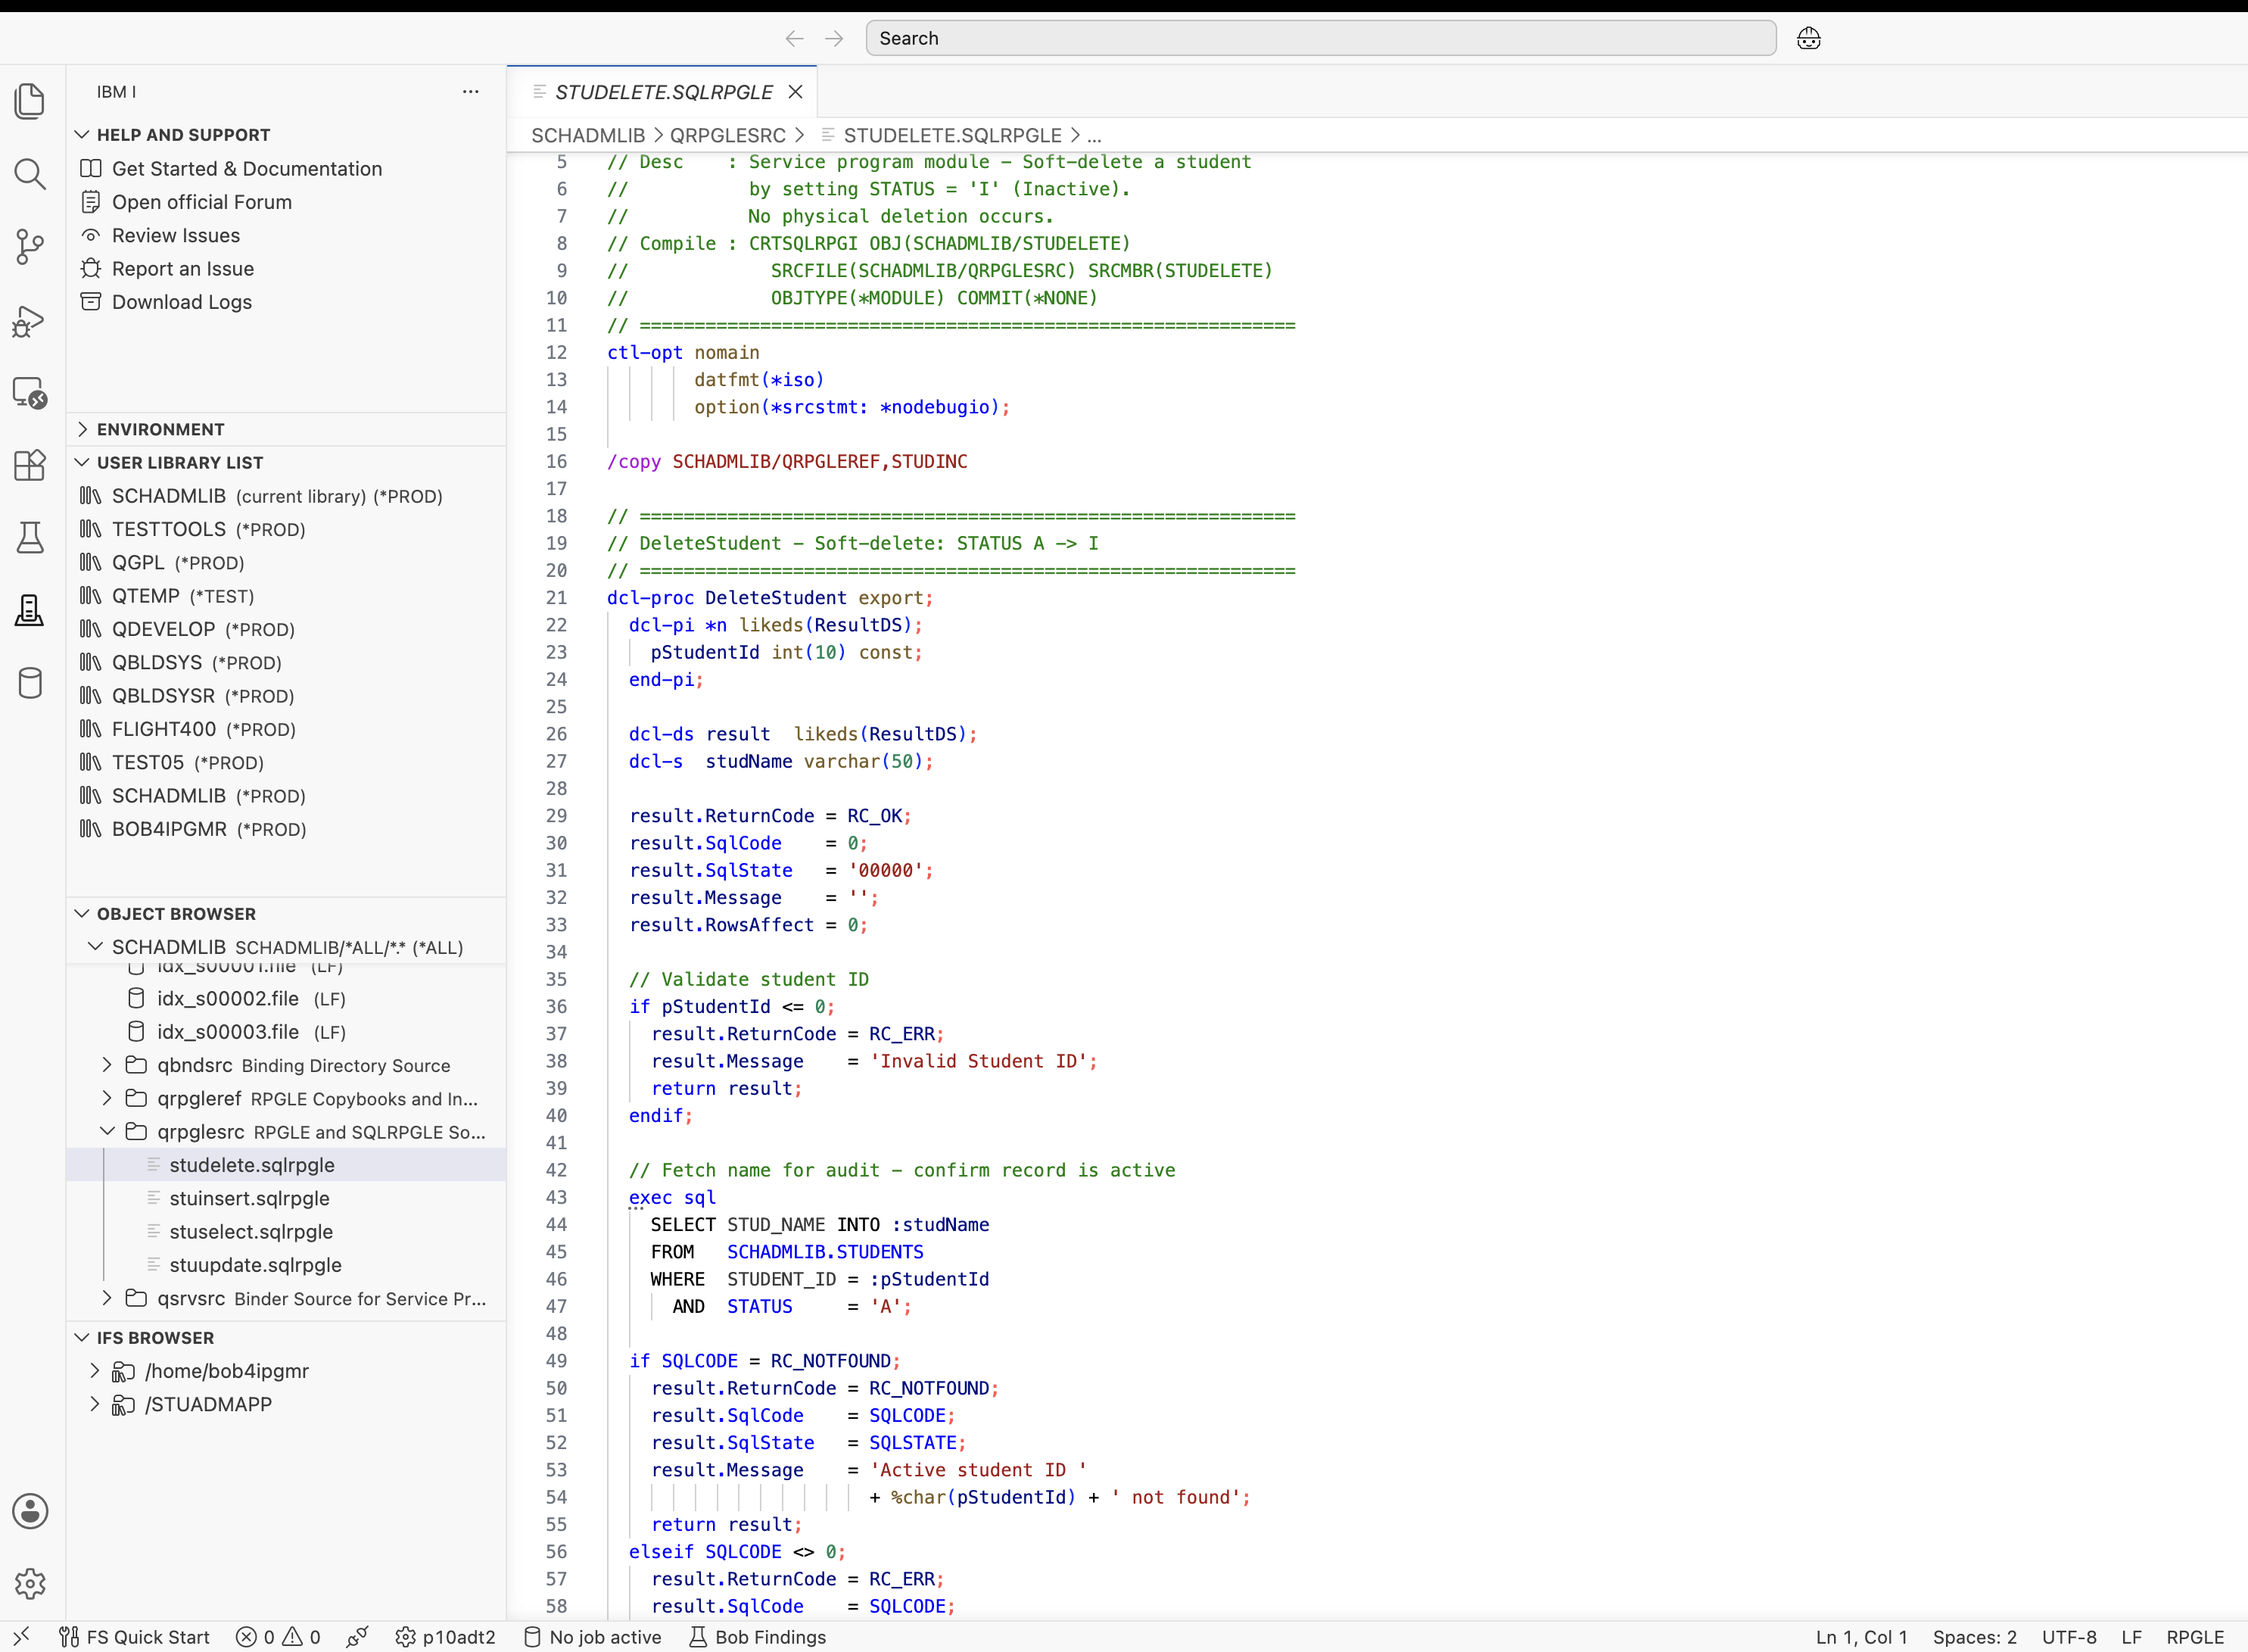Image resolution: width=2248 pixels, height=1652 pixels.
Task: Close the STUDELETE.SQLRPGLE tab
Action: click(796, 92)
